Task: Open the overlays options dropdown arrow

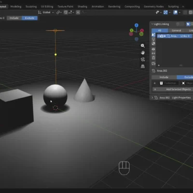Action: [x=179, y=13]
